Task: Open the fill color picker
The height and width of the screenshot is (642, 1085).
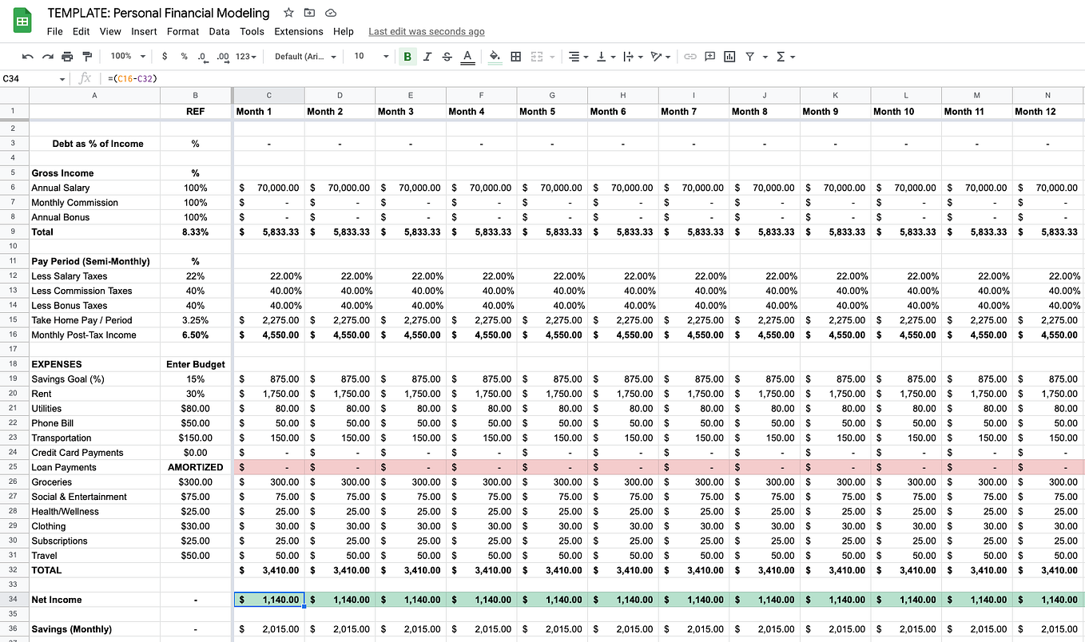Action: pos(495,57)
